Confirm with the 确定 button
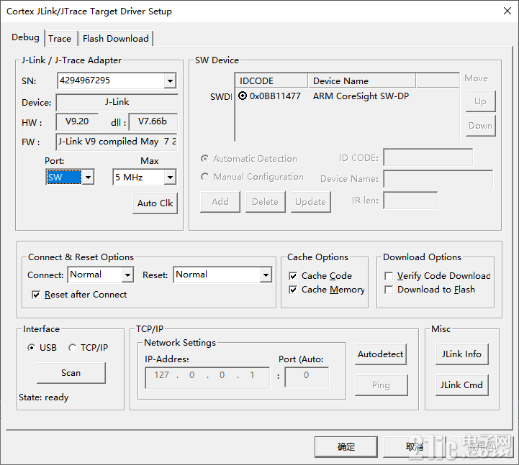The height and width of the screenshot is (465, 519). pos(346,447)
